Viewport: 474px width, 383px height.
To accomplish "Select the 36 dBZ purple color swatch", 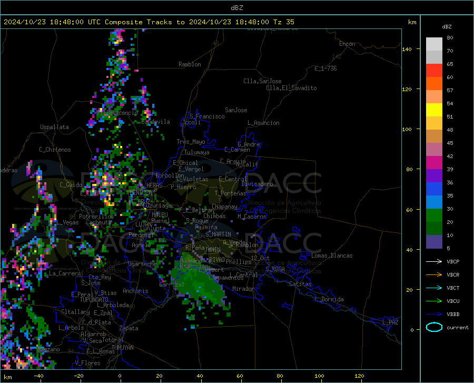I will [434, 176].
